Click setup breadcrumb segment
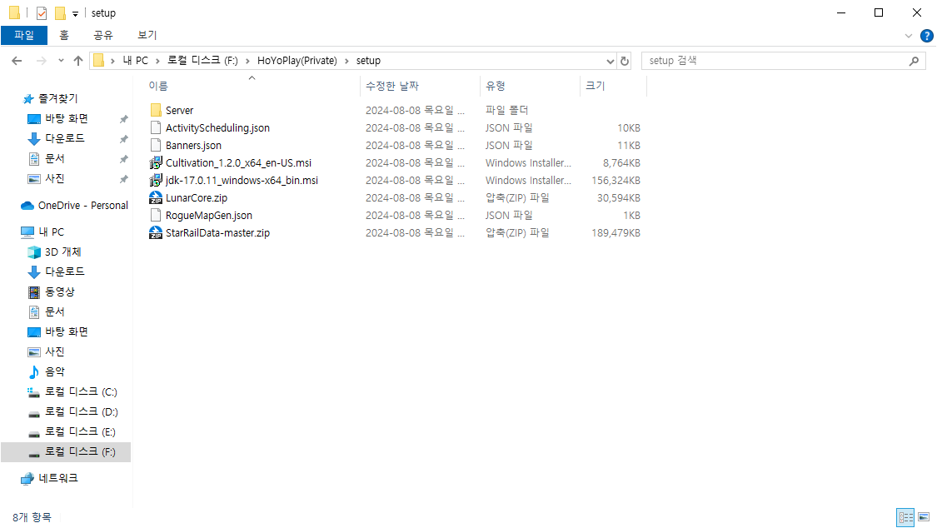This screenshot has width=937, height=528. (368, 60)
